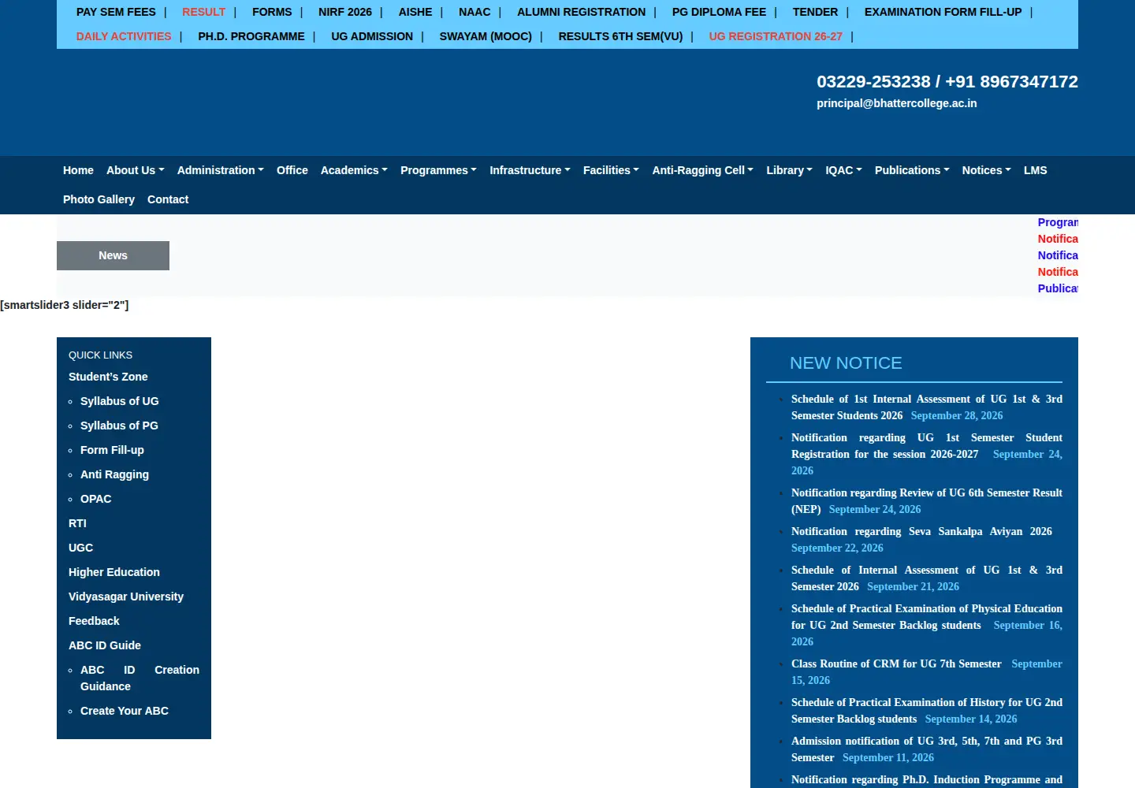
Task: Open the RESULT link in top bar
Action: click(x=203, y=12)
